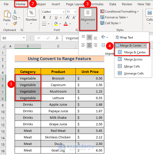The image size is (153, 155).
Task: Apply the yellow fill color bucket
Action: (x=56, y=24)
